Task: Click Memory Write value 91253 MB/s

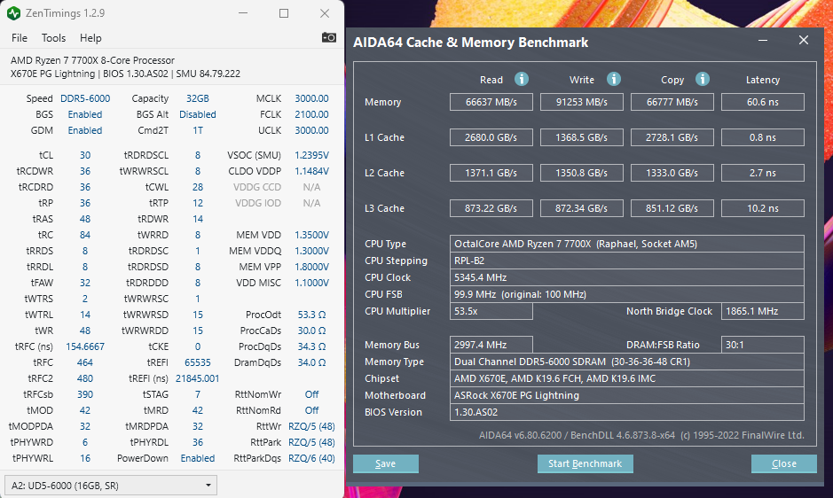Action: [x=582, y=102]
